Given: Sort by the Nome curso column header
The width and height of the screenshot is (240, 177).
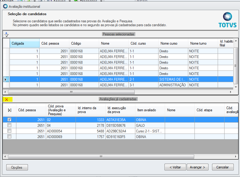Looking at the screenshot, I should click(x=173, y=43).
